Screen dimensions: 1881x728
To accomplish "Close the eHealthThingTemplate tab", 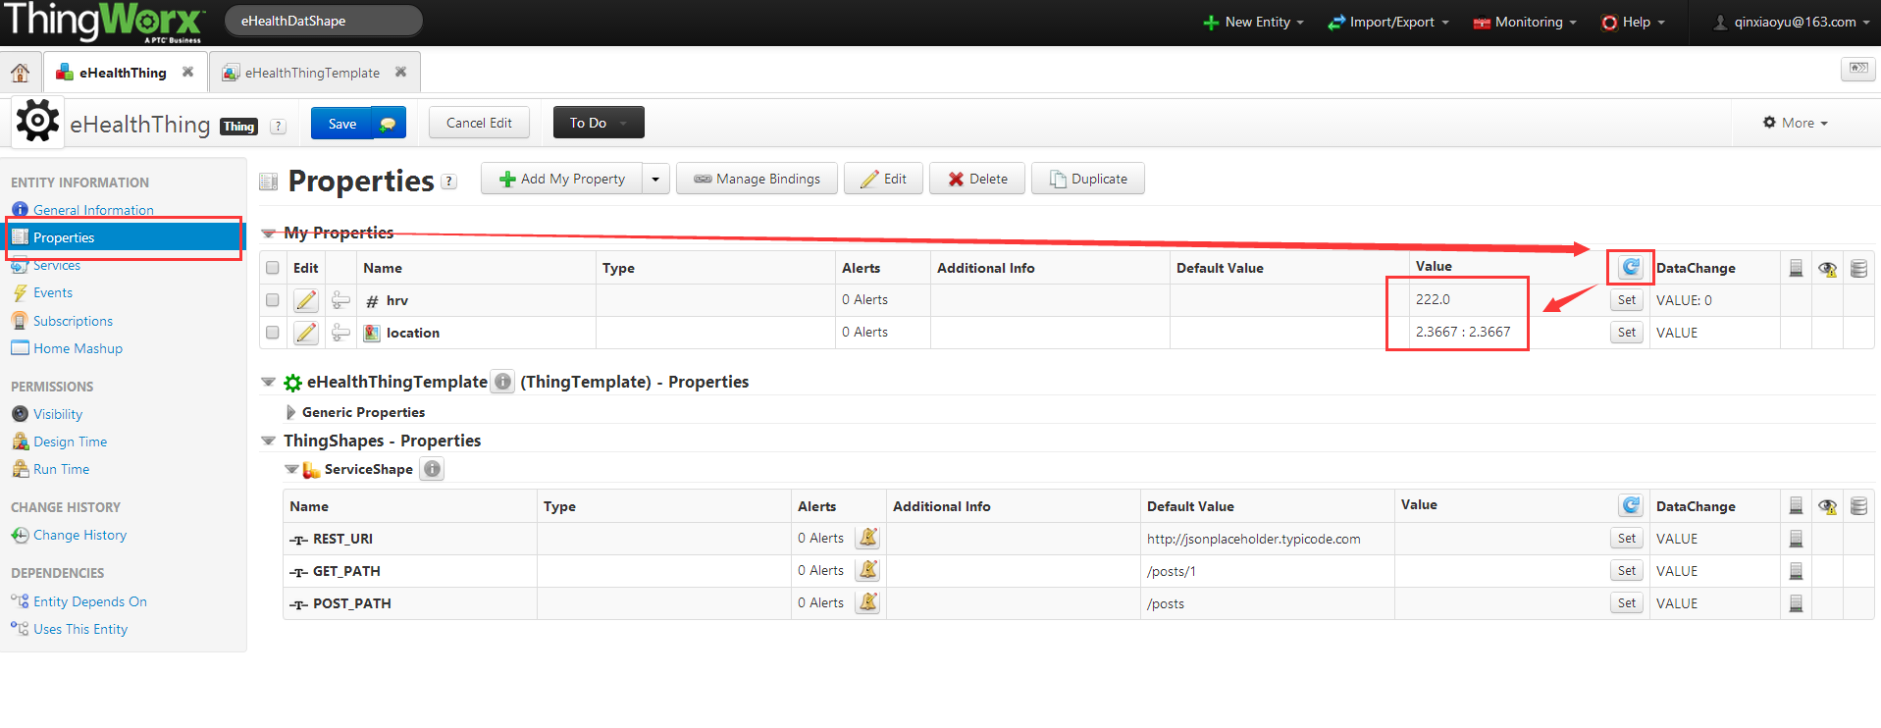I will pos(400,72).
